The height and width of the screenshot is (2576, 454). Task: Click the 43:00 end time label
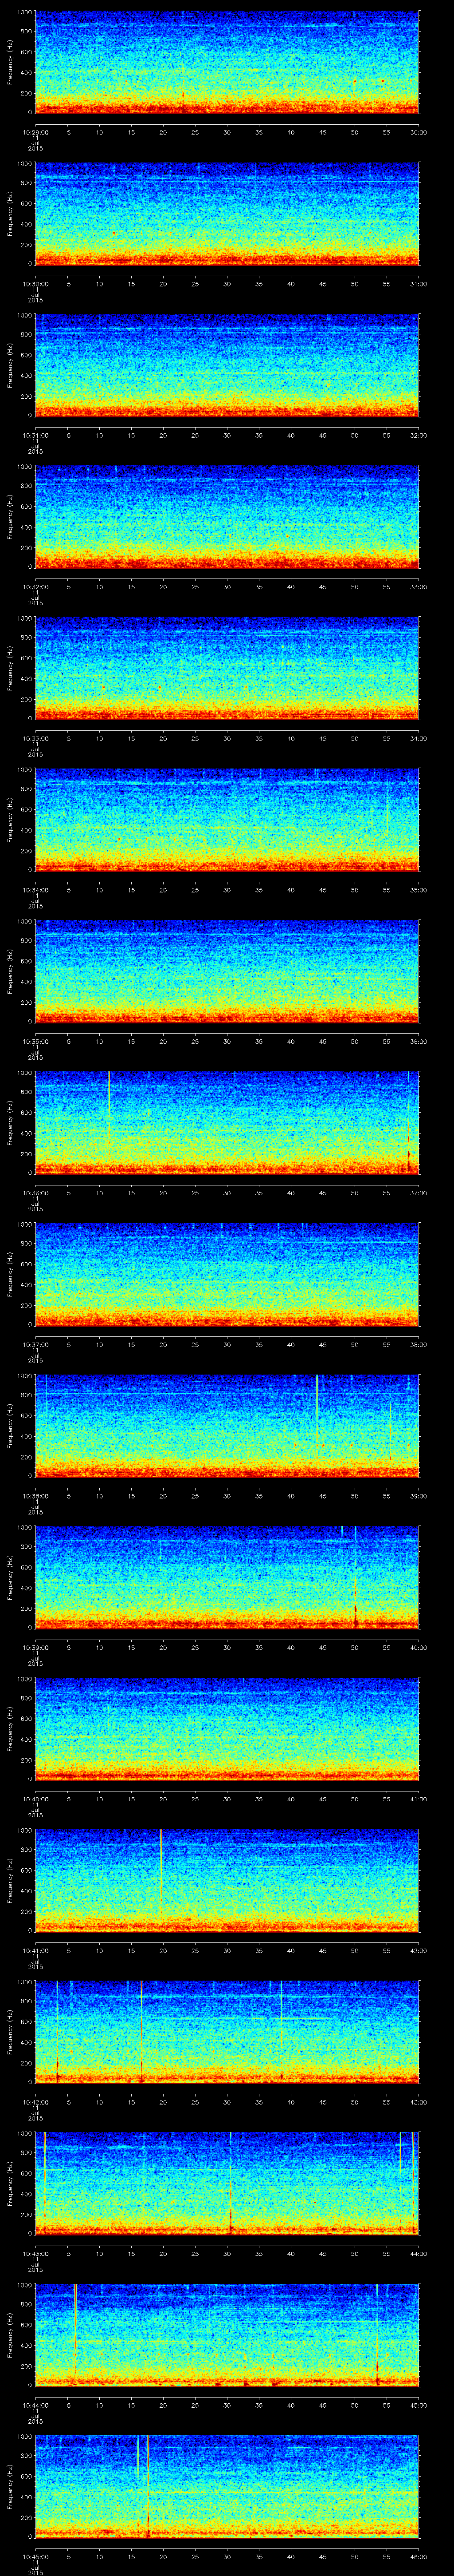click(x=418, y=2102)
